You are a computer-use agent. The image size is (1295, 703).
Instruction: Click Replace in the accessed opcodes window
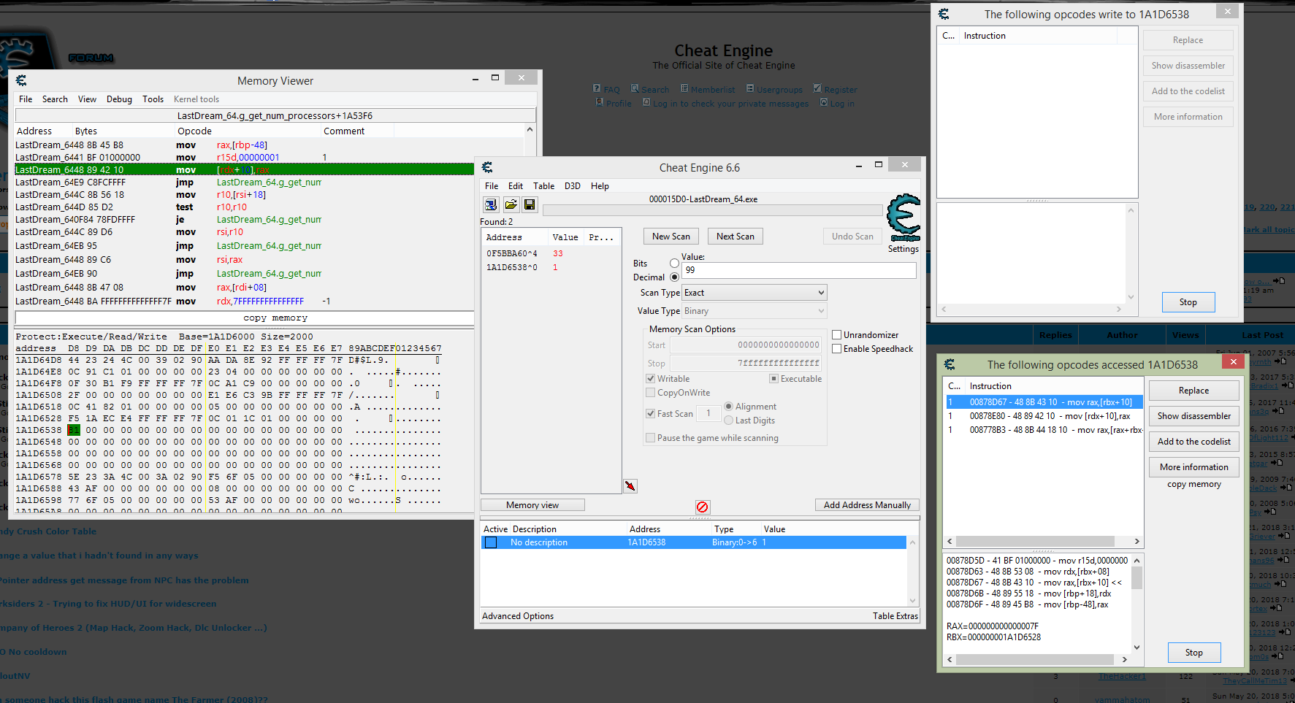[x=1194, y=391]
